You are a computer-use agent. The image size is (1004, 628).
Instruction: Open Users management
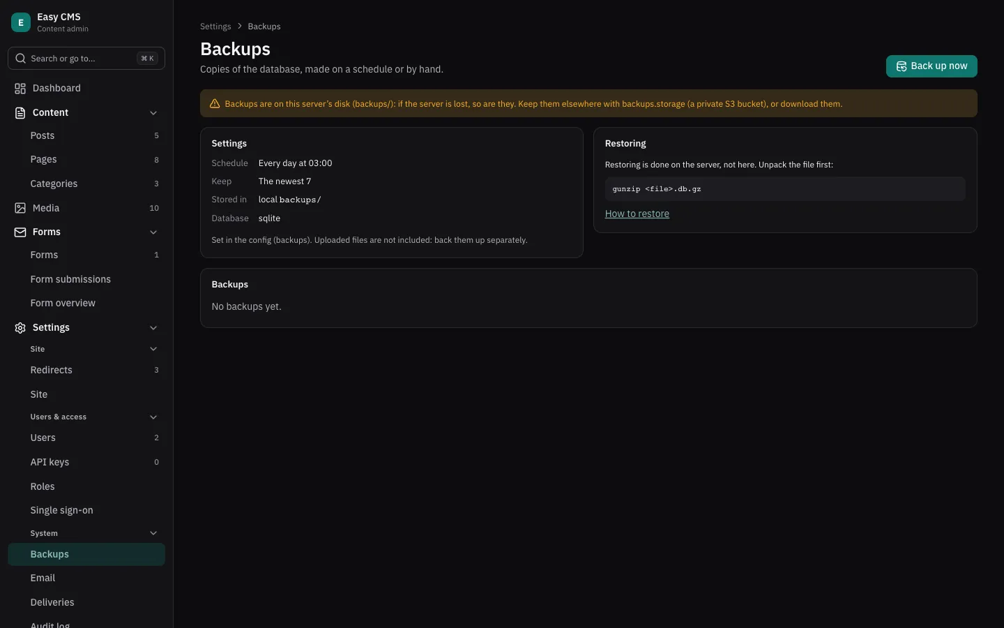click(86, 438)
